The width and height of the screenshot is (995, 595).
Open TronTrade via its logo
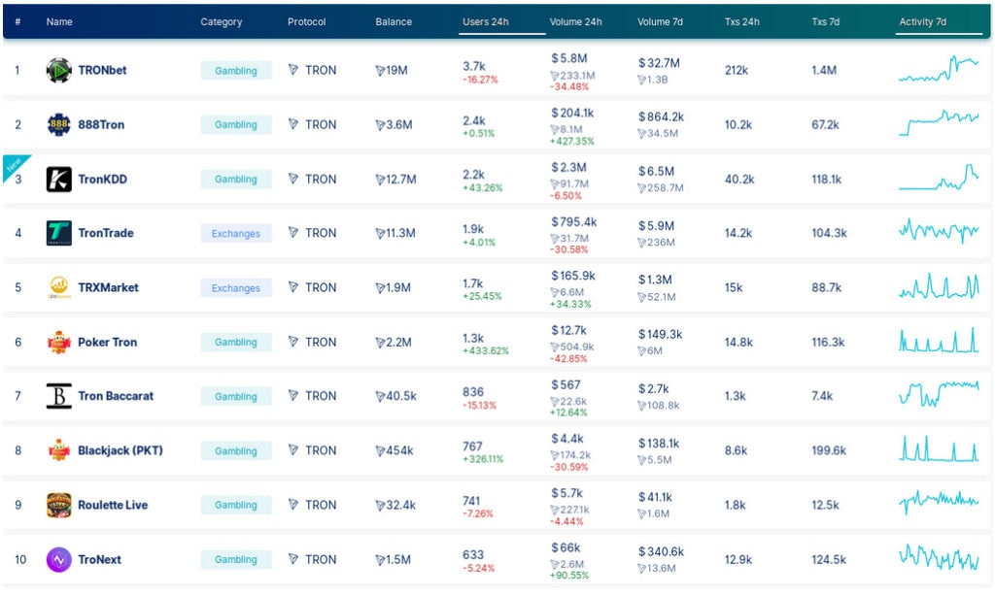[x=58, y=233]
